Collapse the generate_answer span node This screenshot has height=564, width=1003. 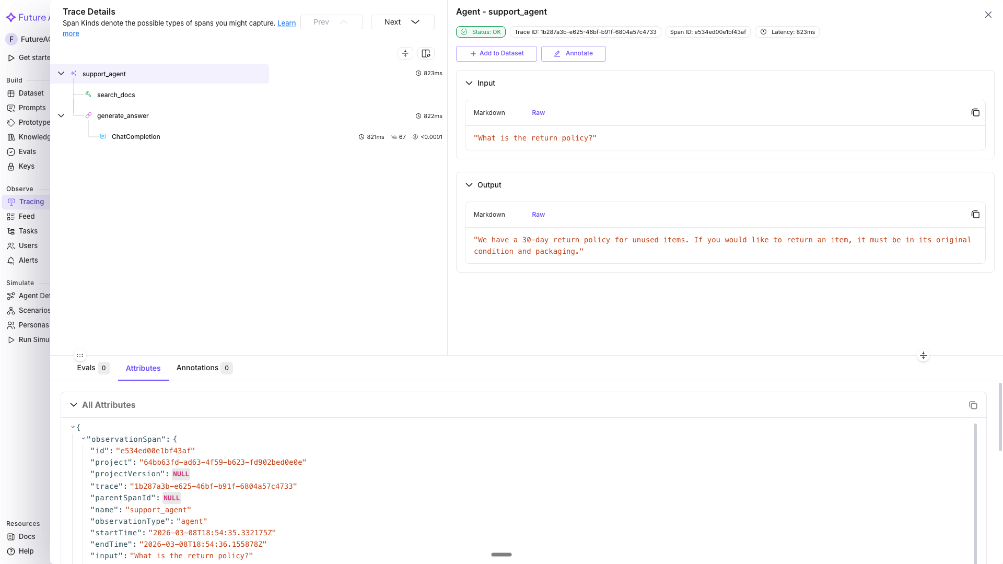point(61,116)
